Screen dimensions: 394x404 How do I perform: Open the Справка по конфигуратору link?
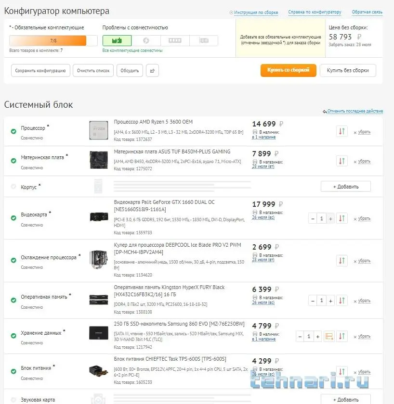(315, 13)
